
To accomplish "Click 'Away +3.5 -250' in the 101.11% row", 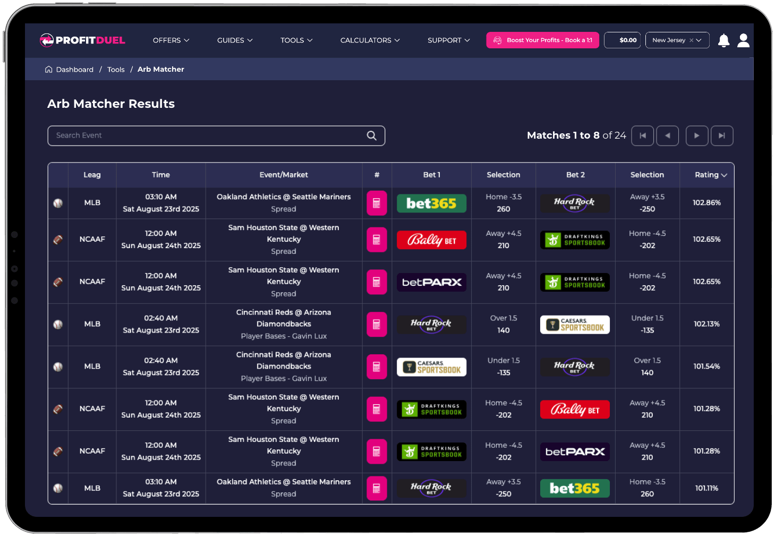I will 504,488.
